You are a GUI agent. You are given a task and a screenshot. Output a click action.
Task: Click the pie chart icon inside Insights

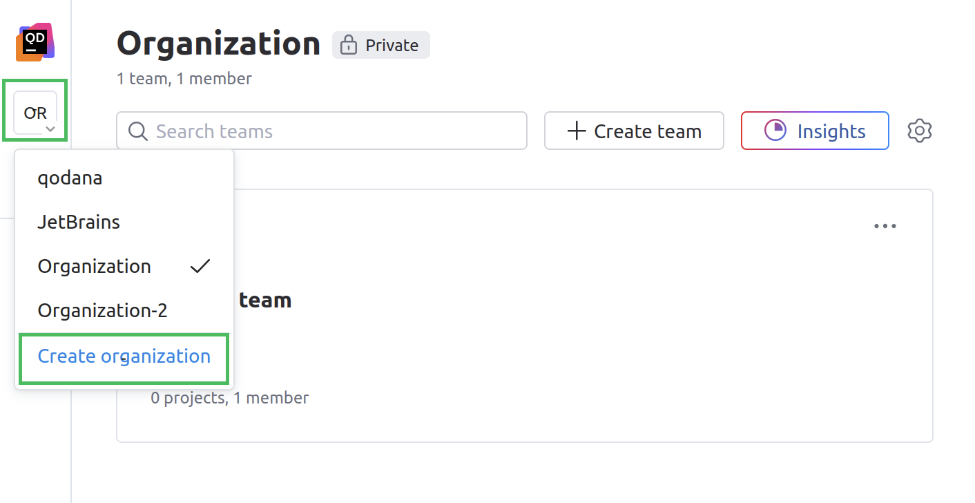pyautogui.click(x=776, y=131)
